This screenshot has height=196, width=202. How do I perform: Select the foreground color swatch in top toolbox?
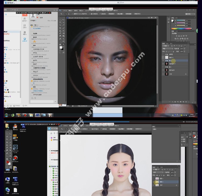coord(61,48)
